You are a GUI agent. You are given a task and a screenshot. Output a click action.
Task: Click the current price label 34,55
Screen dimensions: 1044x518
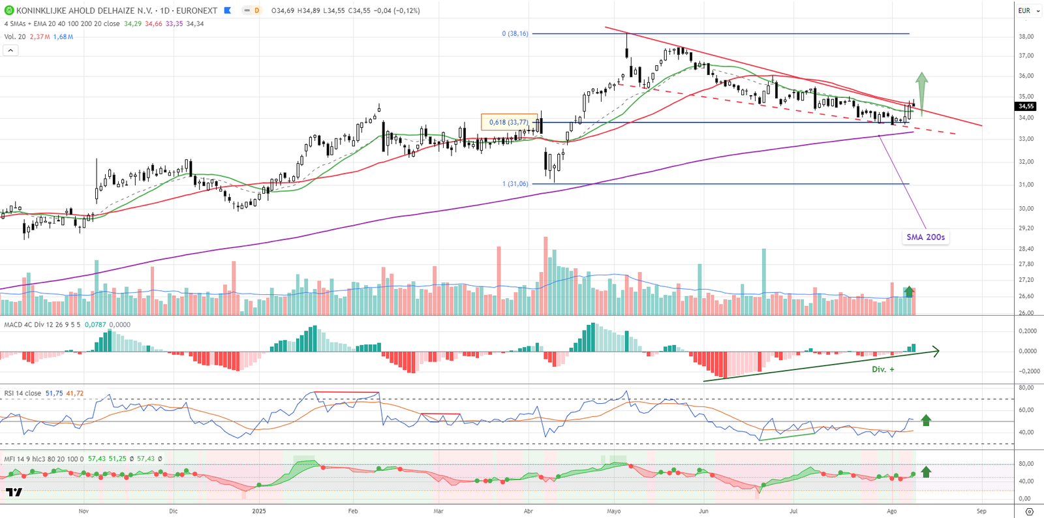(1026, 106)
